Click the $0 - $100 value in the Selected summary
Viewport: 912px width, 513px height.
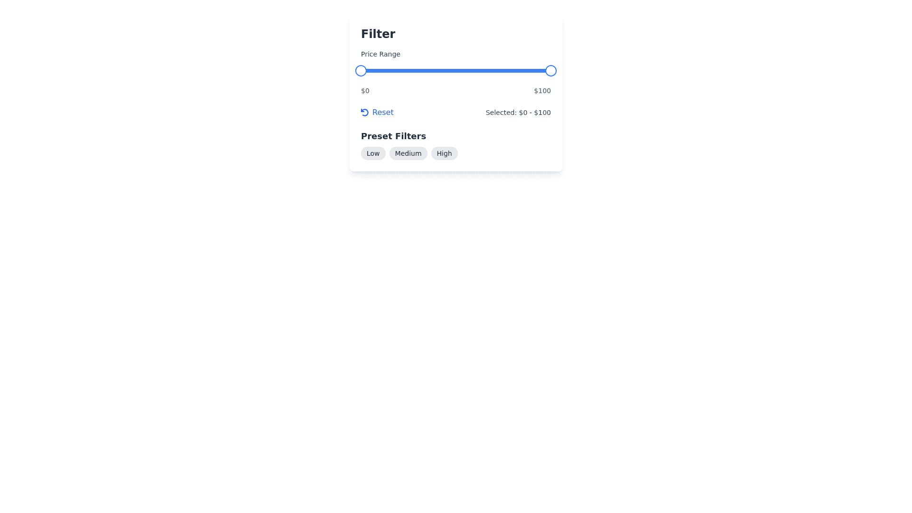(535, 113)
